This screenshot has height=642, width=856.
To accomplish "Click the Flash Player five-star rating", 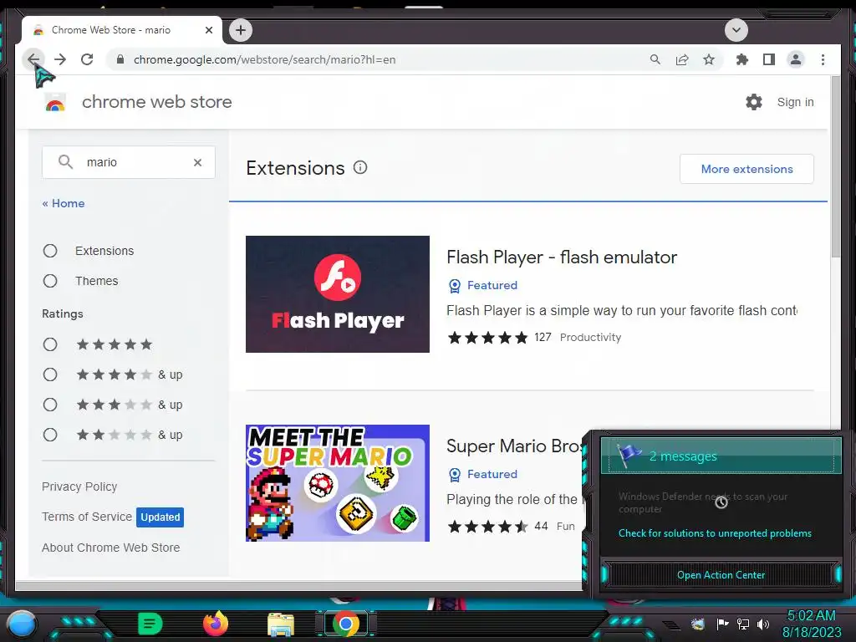I will click(x=487, y=338).
